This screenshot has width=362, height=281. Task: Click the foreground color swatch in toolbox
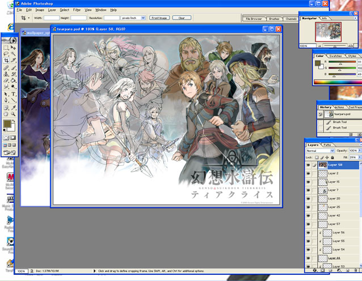click(7, 124)
